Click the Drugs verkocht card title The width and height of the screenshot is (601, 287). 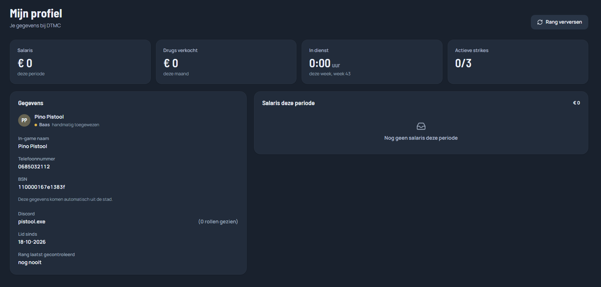click(x=180, y=51)
